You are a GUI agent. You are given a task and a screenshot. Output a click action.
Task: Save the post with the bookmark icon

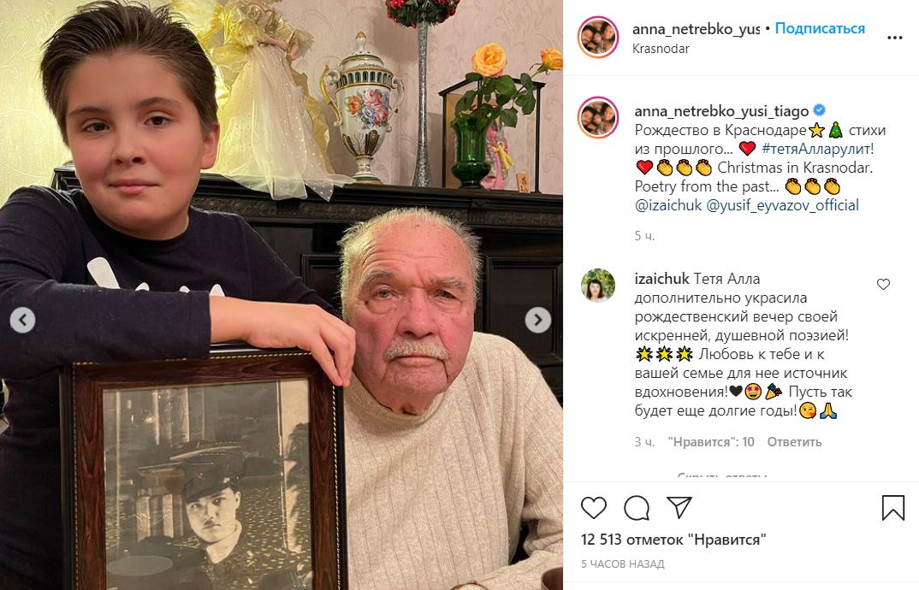[893, 507]
